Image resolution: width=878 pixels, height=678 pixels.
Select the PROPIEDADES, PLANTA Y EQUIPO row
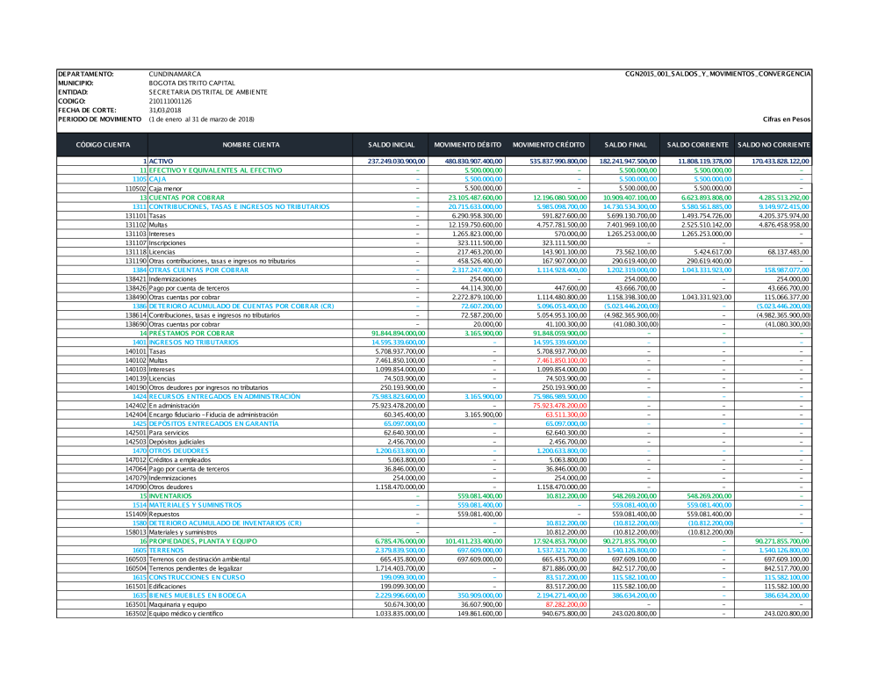[x=203, y=541]
